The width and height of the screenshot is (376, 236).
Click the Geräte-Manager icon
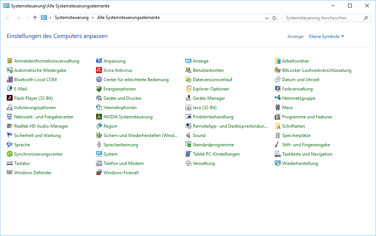point(188,98)
